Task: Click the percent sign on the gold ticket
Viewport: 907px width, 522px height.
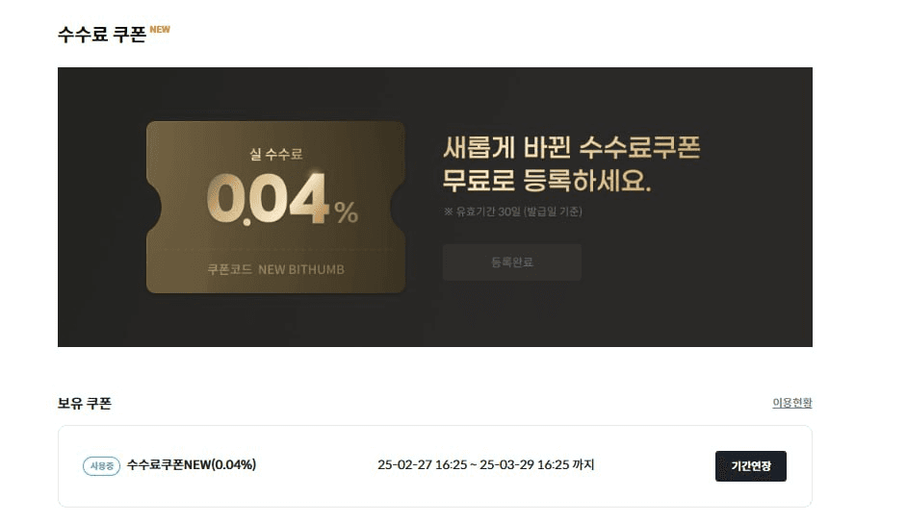Action: [346, 211]
